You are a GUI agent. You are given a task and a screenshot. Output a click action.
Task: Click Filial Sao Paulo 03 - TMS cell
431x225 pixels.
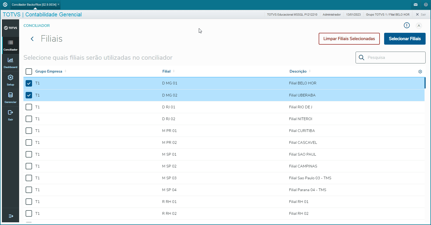(310, 178)
